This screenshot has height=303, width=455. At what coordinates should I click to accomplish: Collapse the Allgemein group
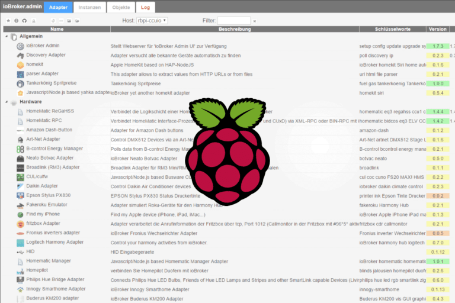[x=7, y=37]
